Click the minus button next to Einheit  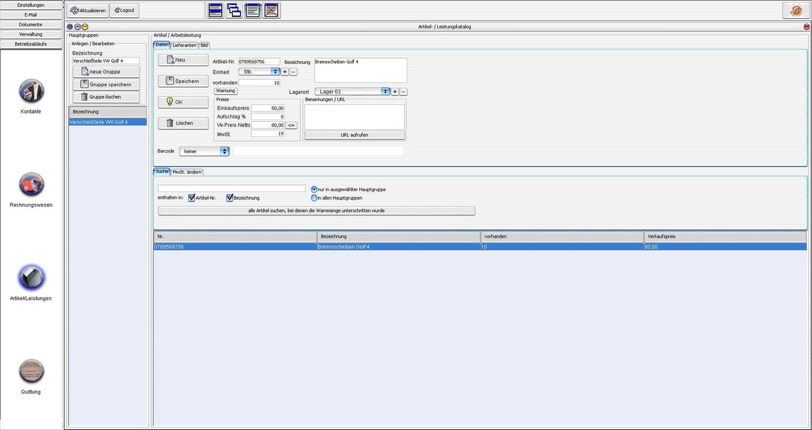[293, 72]
